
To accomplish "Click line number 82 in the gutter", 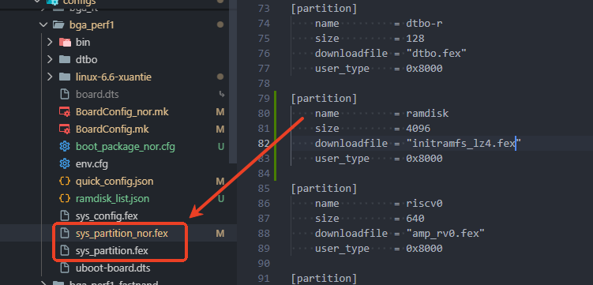I will [264, 143].
